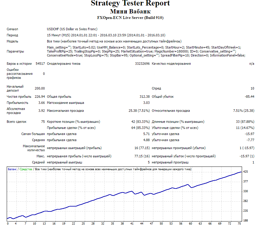Select initial deposit value '200.00'
The image size is (264, 227).
[40, 88]
